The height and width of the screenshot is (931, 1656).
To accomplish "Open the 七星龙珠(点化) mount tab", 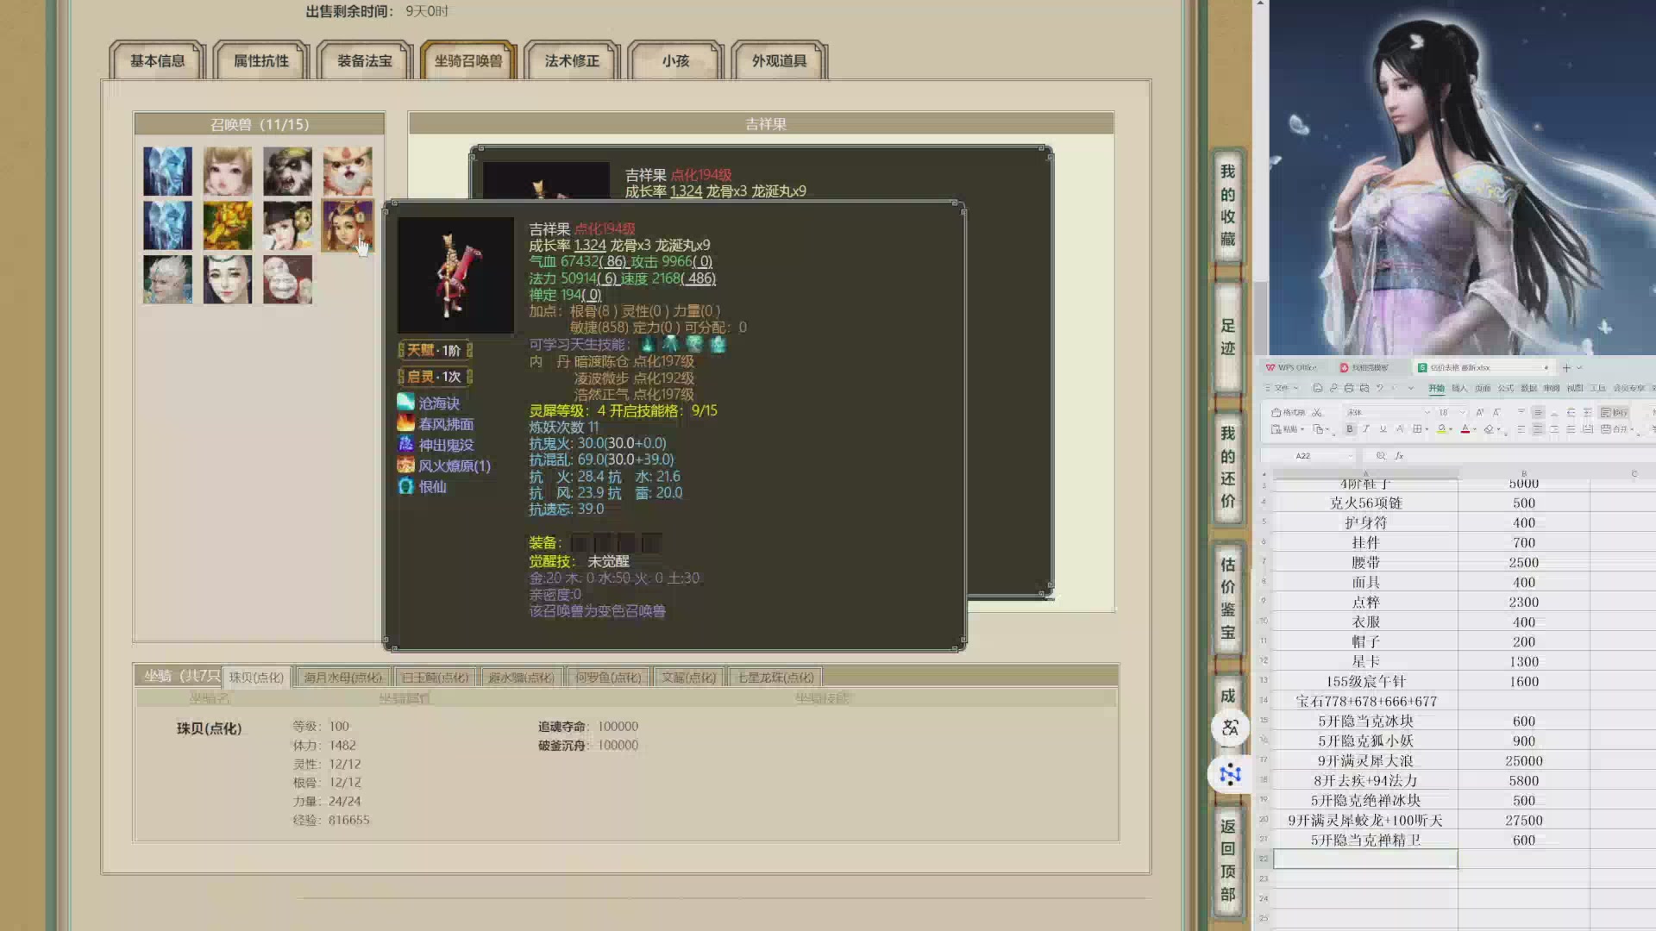I will coord(775,678).
